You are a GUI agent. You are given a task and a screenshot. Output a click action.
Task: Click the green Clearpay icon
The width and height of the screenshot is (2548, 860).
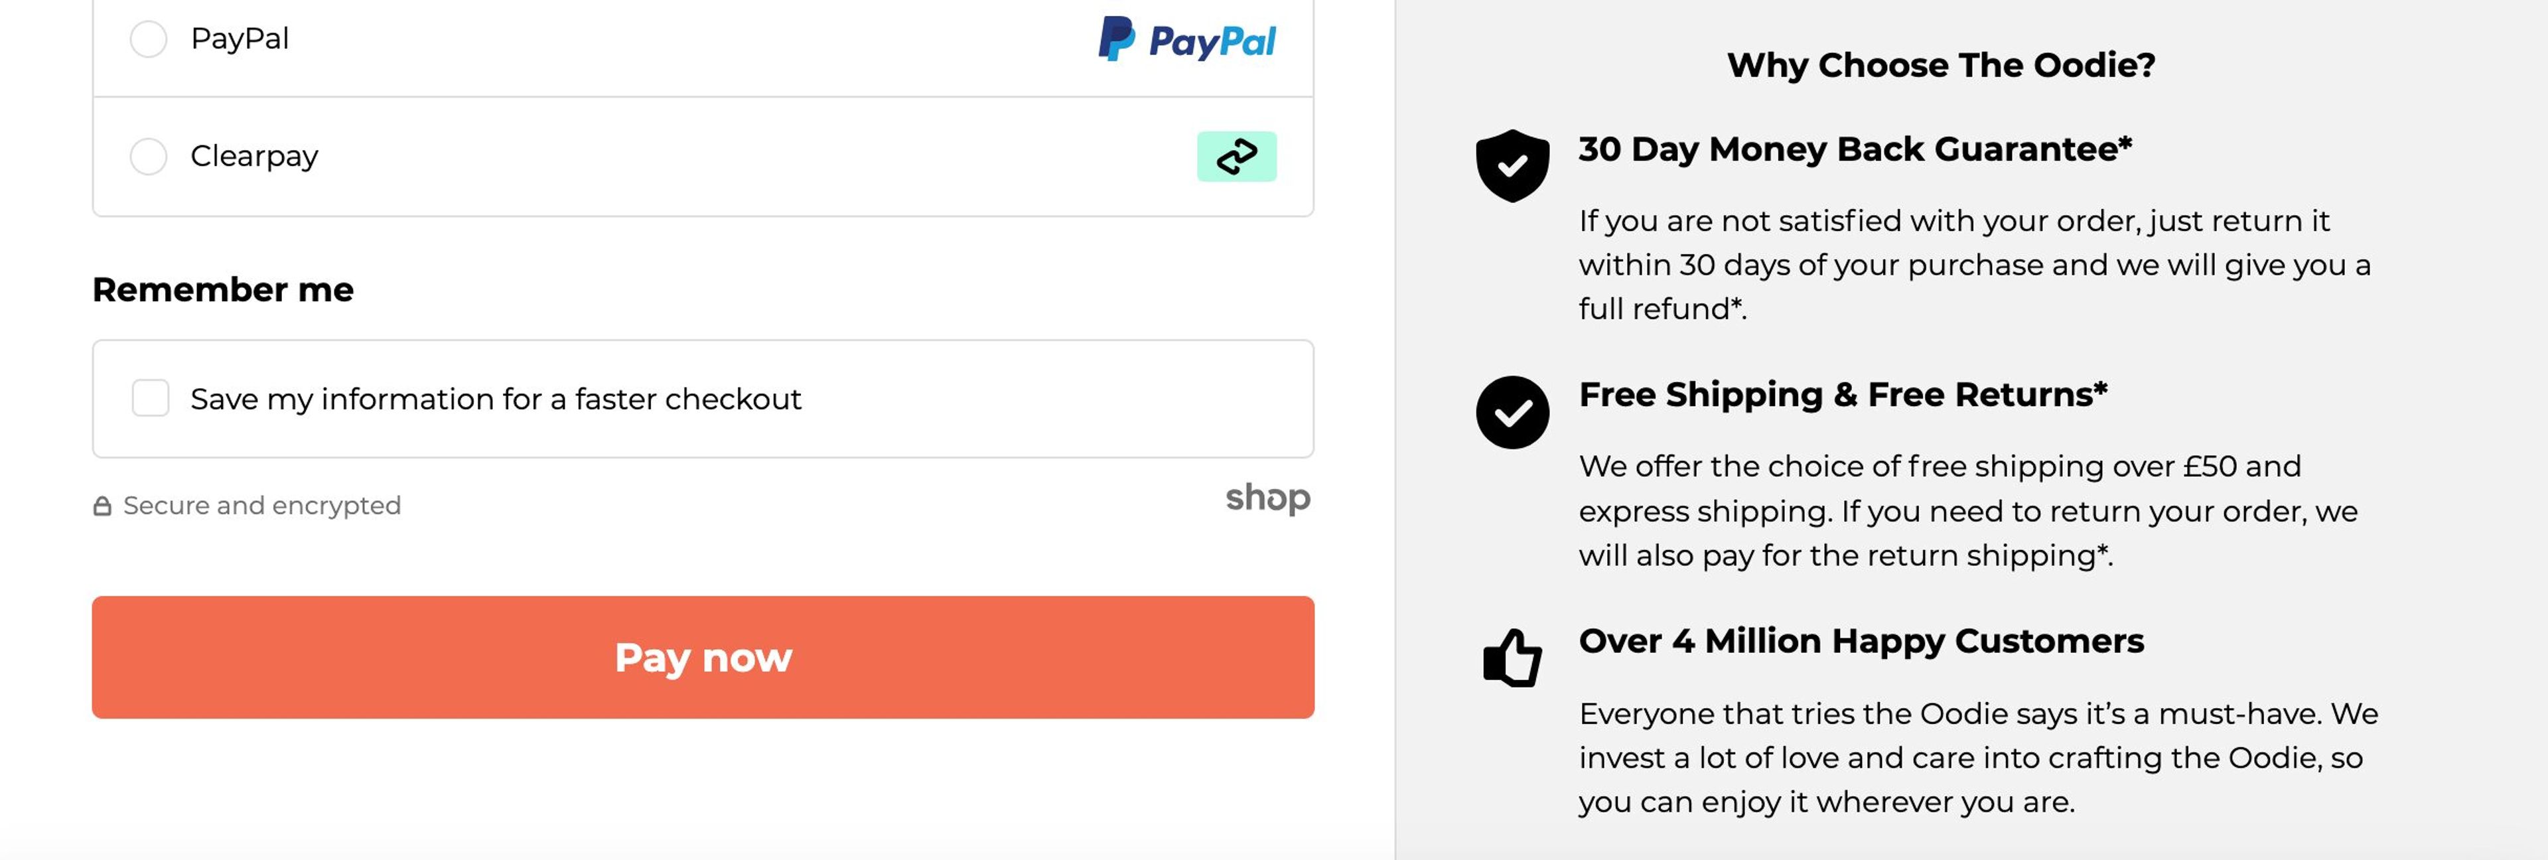point(1236,155)
